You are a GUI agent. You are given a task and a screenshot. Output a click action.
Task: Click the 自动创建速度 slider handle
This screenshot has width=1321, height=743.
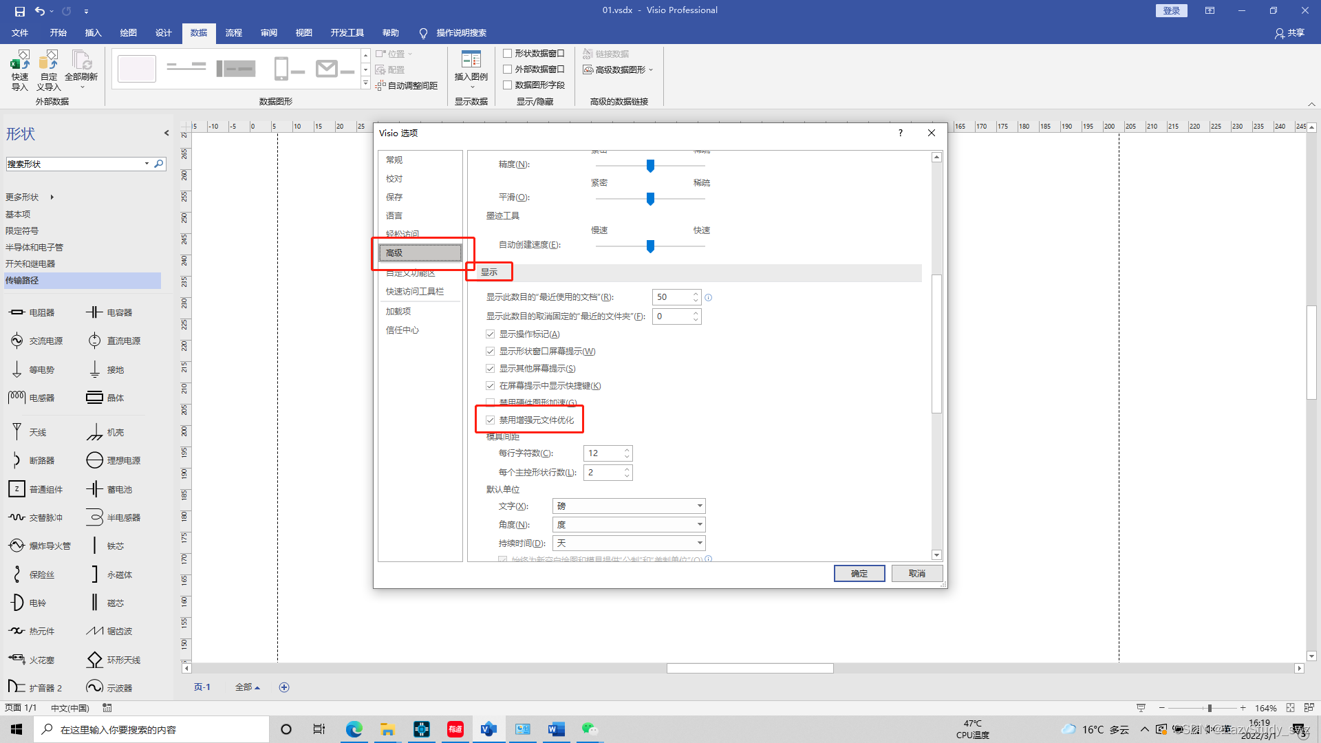point(650,246)
